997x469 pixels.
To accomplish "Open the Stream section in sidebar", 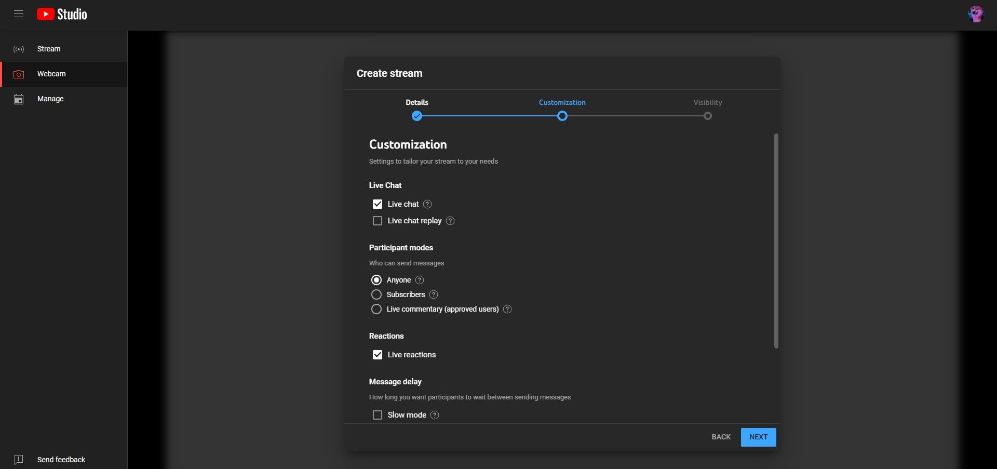I will click(49, 49).
